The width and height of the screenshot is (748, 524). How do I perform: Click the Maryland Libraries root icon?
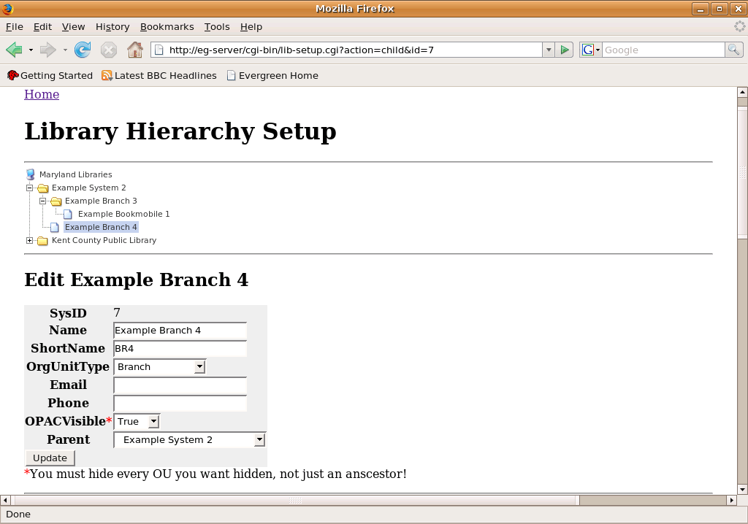pyautogui.click(x=30, y=174)
